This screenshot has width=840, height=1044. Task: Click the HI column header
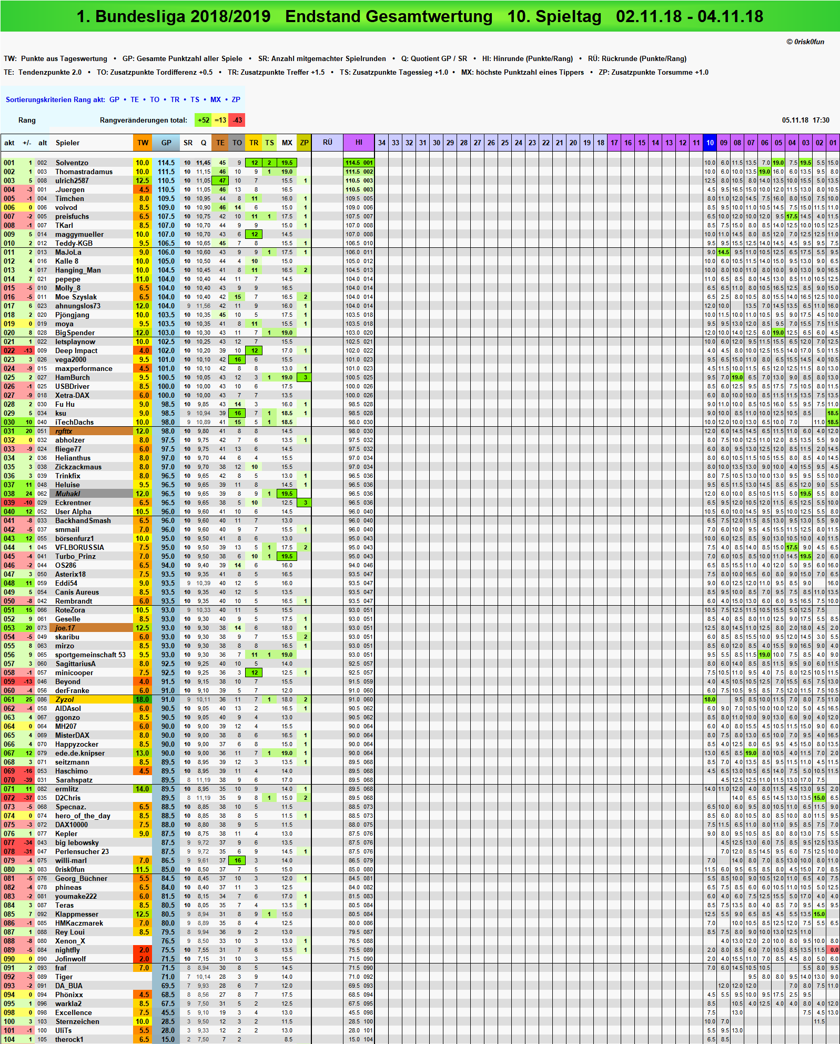359,143
